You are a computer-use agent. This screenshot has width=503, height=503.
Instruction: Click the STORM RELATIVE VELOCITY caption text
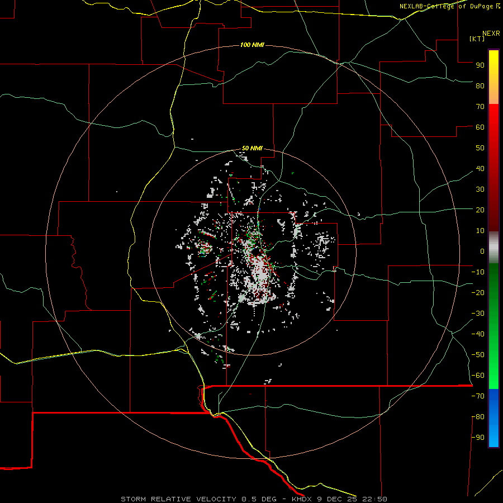[179, 499]
